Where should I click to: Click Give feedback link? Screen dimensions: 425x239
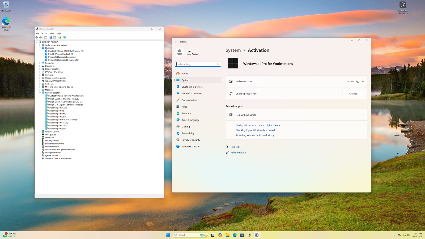pyautogui.click(x=239, y=153)
